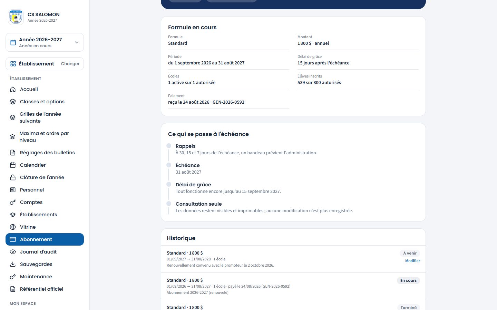This screenshot has width=497, height=310.
Task: Click the calendar icon beside Année 2026-2027
Action: coord(13,42)
